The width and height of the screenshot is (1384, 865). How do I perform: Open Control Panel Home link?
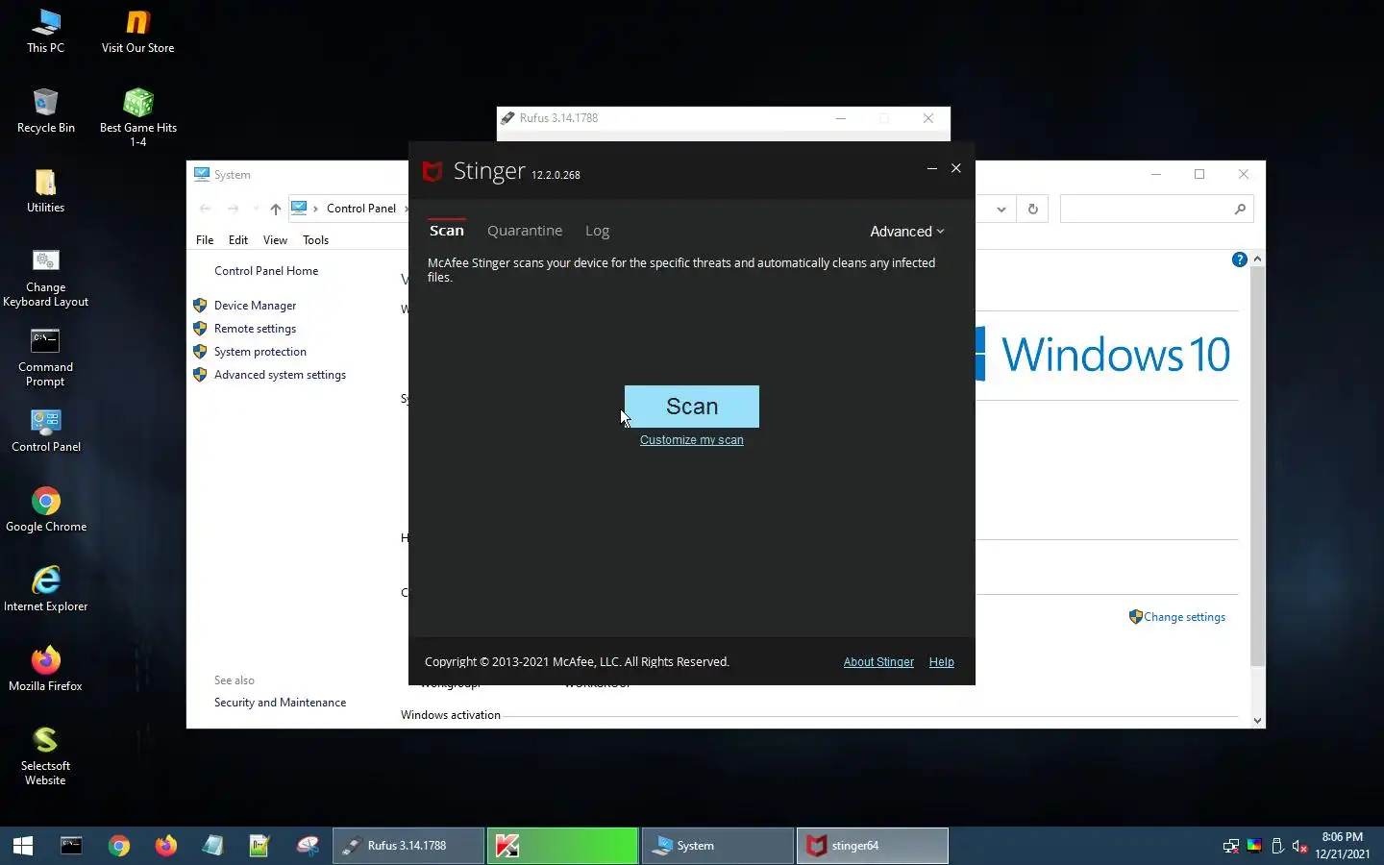pos(266,271)
